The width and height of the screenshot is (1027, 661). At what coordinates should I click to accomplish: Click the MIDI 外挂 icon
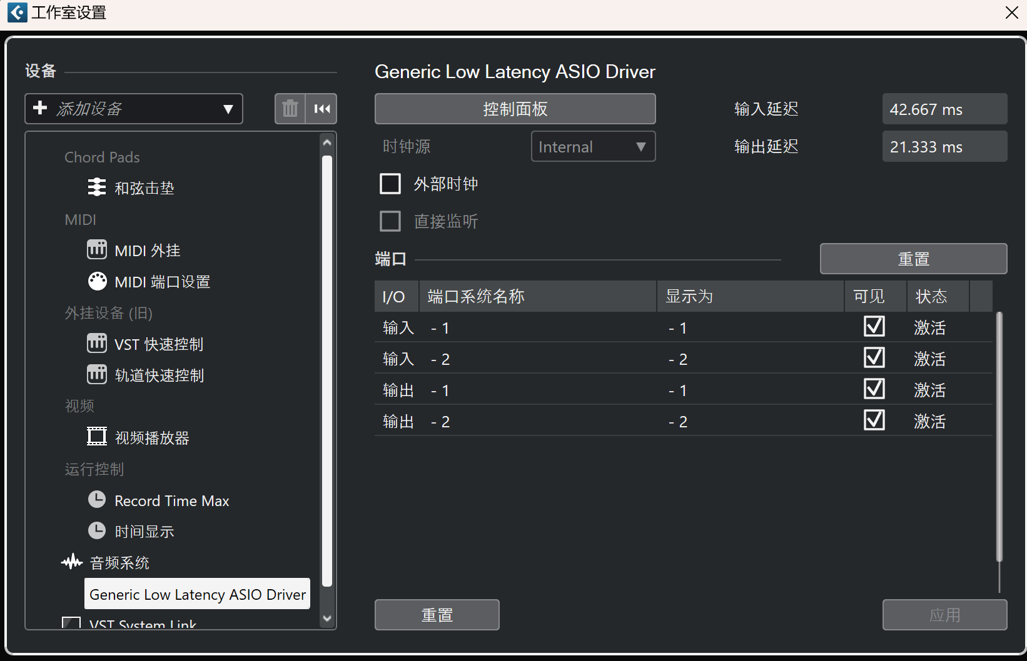97,249
